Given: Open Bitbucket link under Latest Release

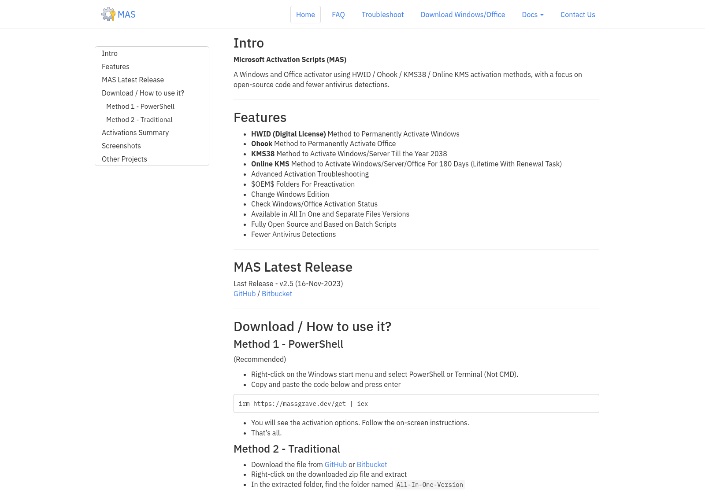Looking at the screenshot, I should 277,294.
